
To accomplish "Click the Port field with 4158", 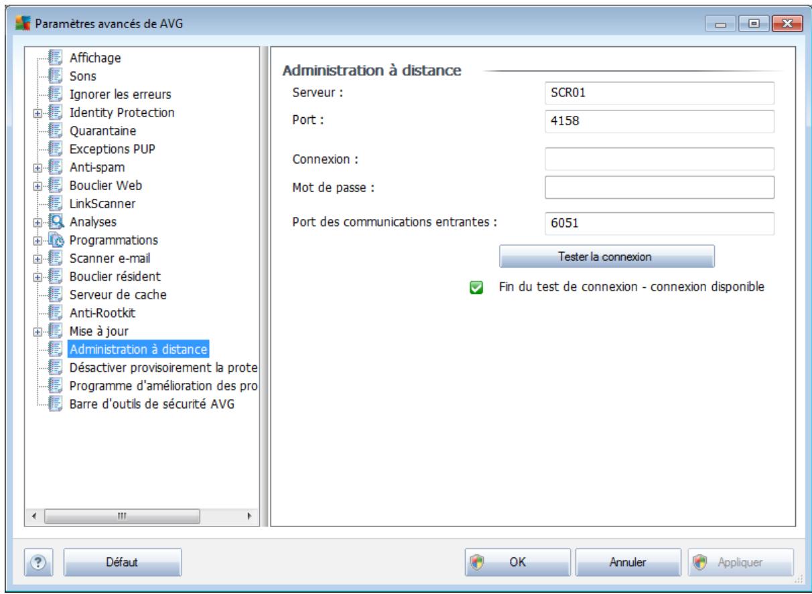I will (660, 123).
